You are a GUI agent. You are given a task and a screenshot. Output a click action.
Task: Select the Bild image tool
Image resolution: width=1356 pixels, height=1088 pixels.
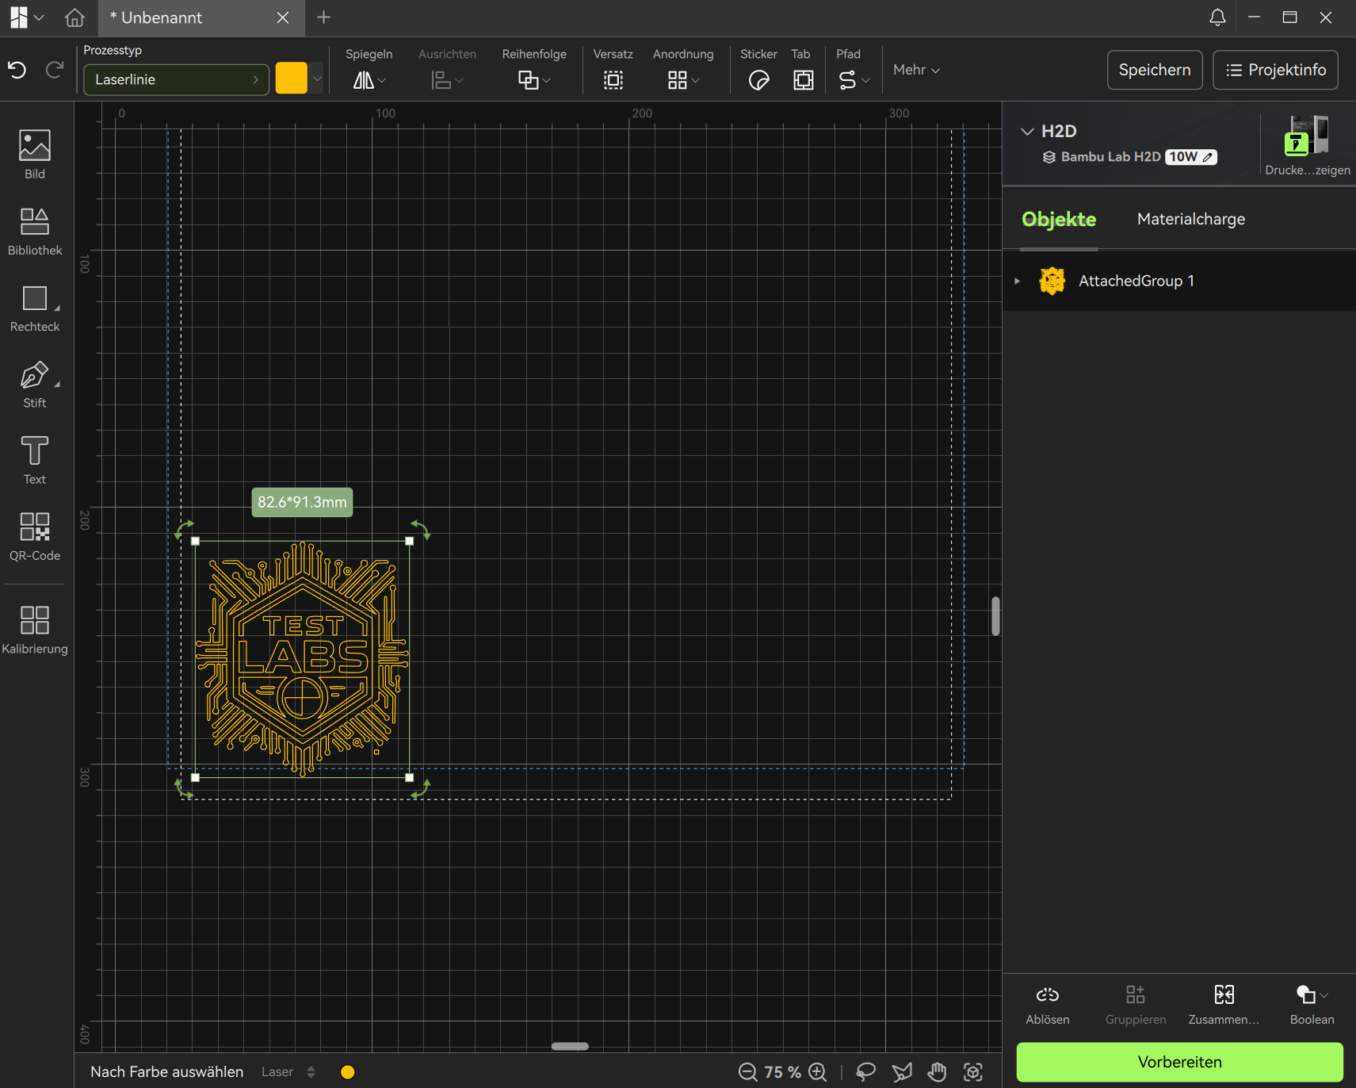pyautogui.click(x=35, y=154)
